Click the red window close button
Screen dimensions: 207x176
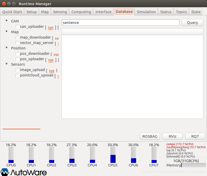[4, 4]
